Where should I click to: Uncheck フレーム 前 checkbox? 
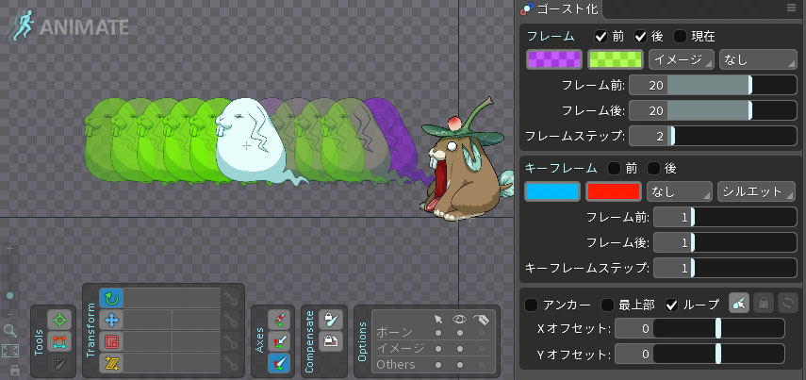pyautogui.click(x=600, y=37)
